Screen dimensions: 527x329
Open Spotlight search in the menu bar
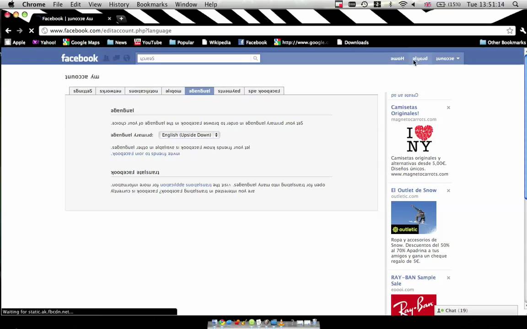pyautogui.click(x=516, y=5)
